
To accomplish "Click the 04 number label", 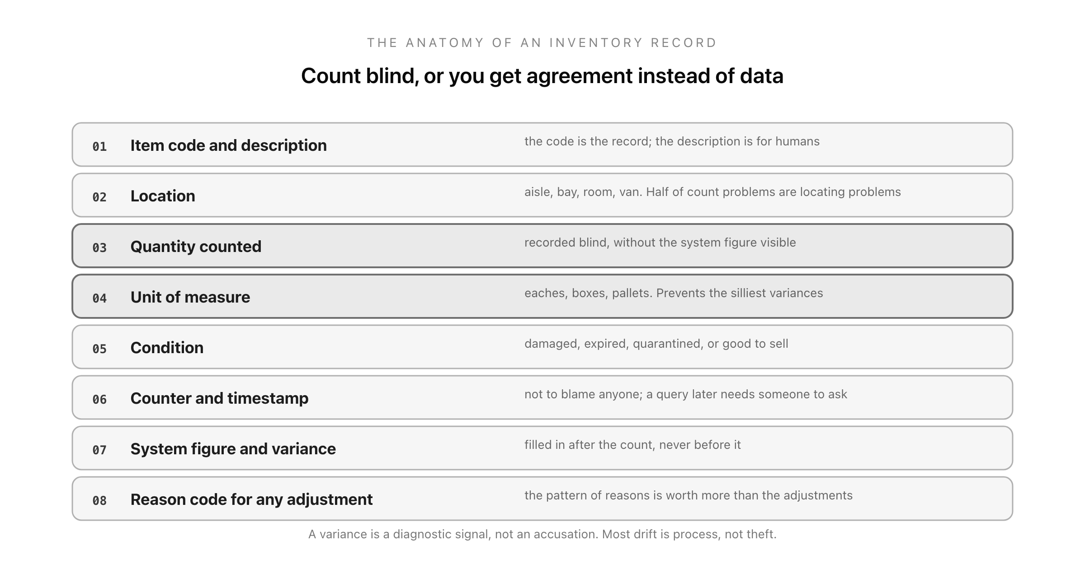I will click(x=99, y=298).
